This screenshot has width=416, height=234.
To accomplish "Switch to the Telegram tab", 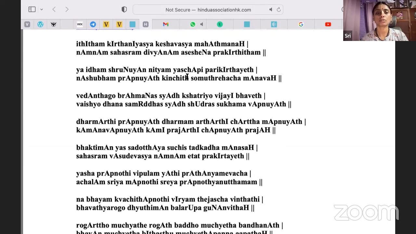I will [x=93, y=24].
